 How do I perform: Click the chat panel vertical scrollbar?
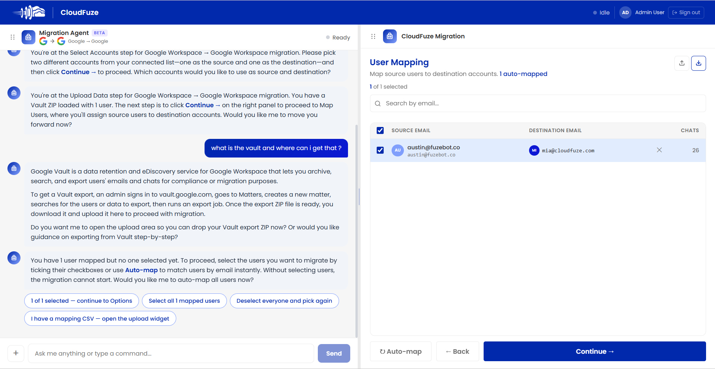point(357,231)
